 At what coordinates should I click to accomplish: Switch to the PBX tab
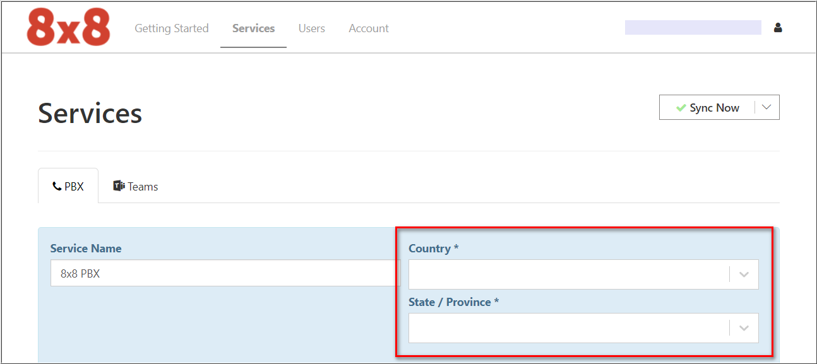click(x=68, y=186)
